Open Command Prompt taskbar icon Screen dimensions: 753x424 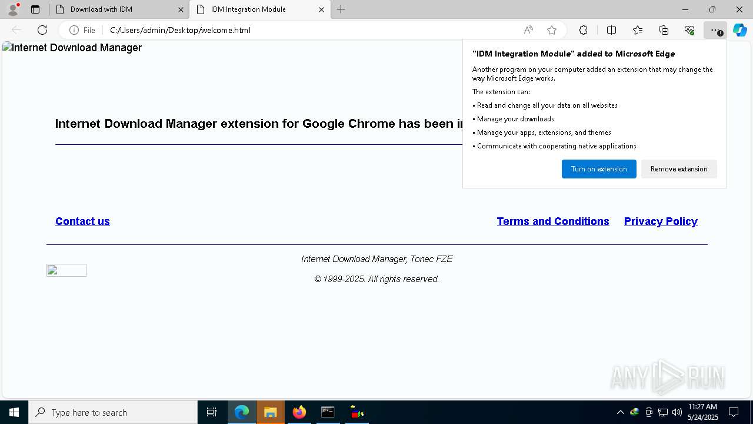pyautogui.click(x=328, y=412)
